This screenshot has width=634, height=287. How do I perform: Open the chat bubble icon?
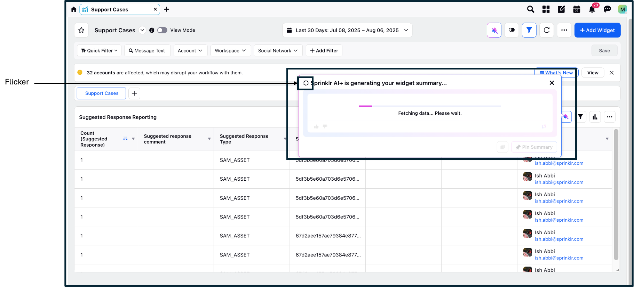coord(607,9)
